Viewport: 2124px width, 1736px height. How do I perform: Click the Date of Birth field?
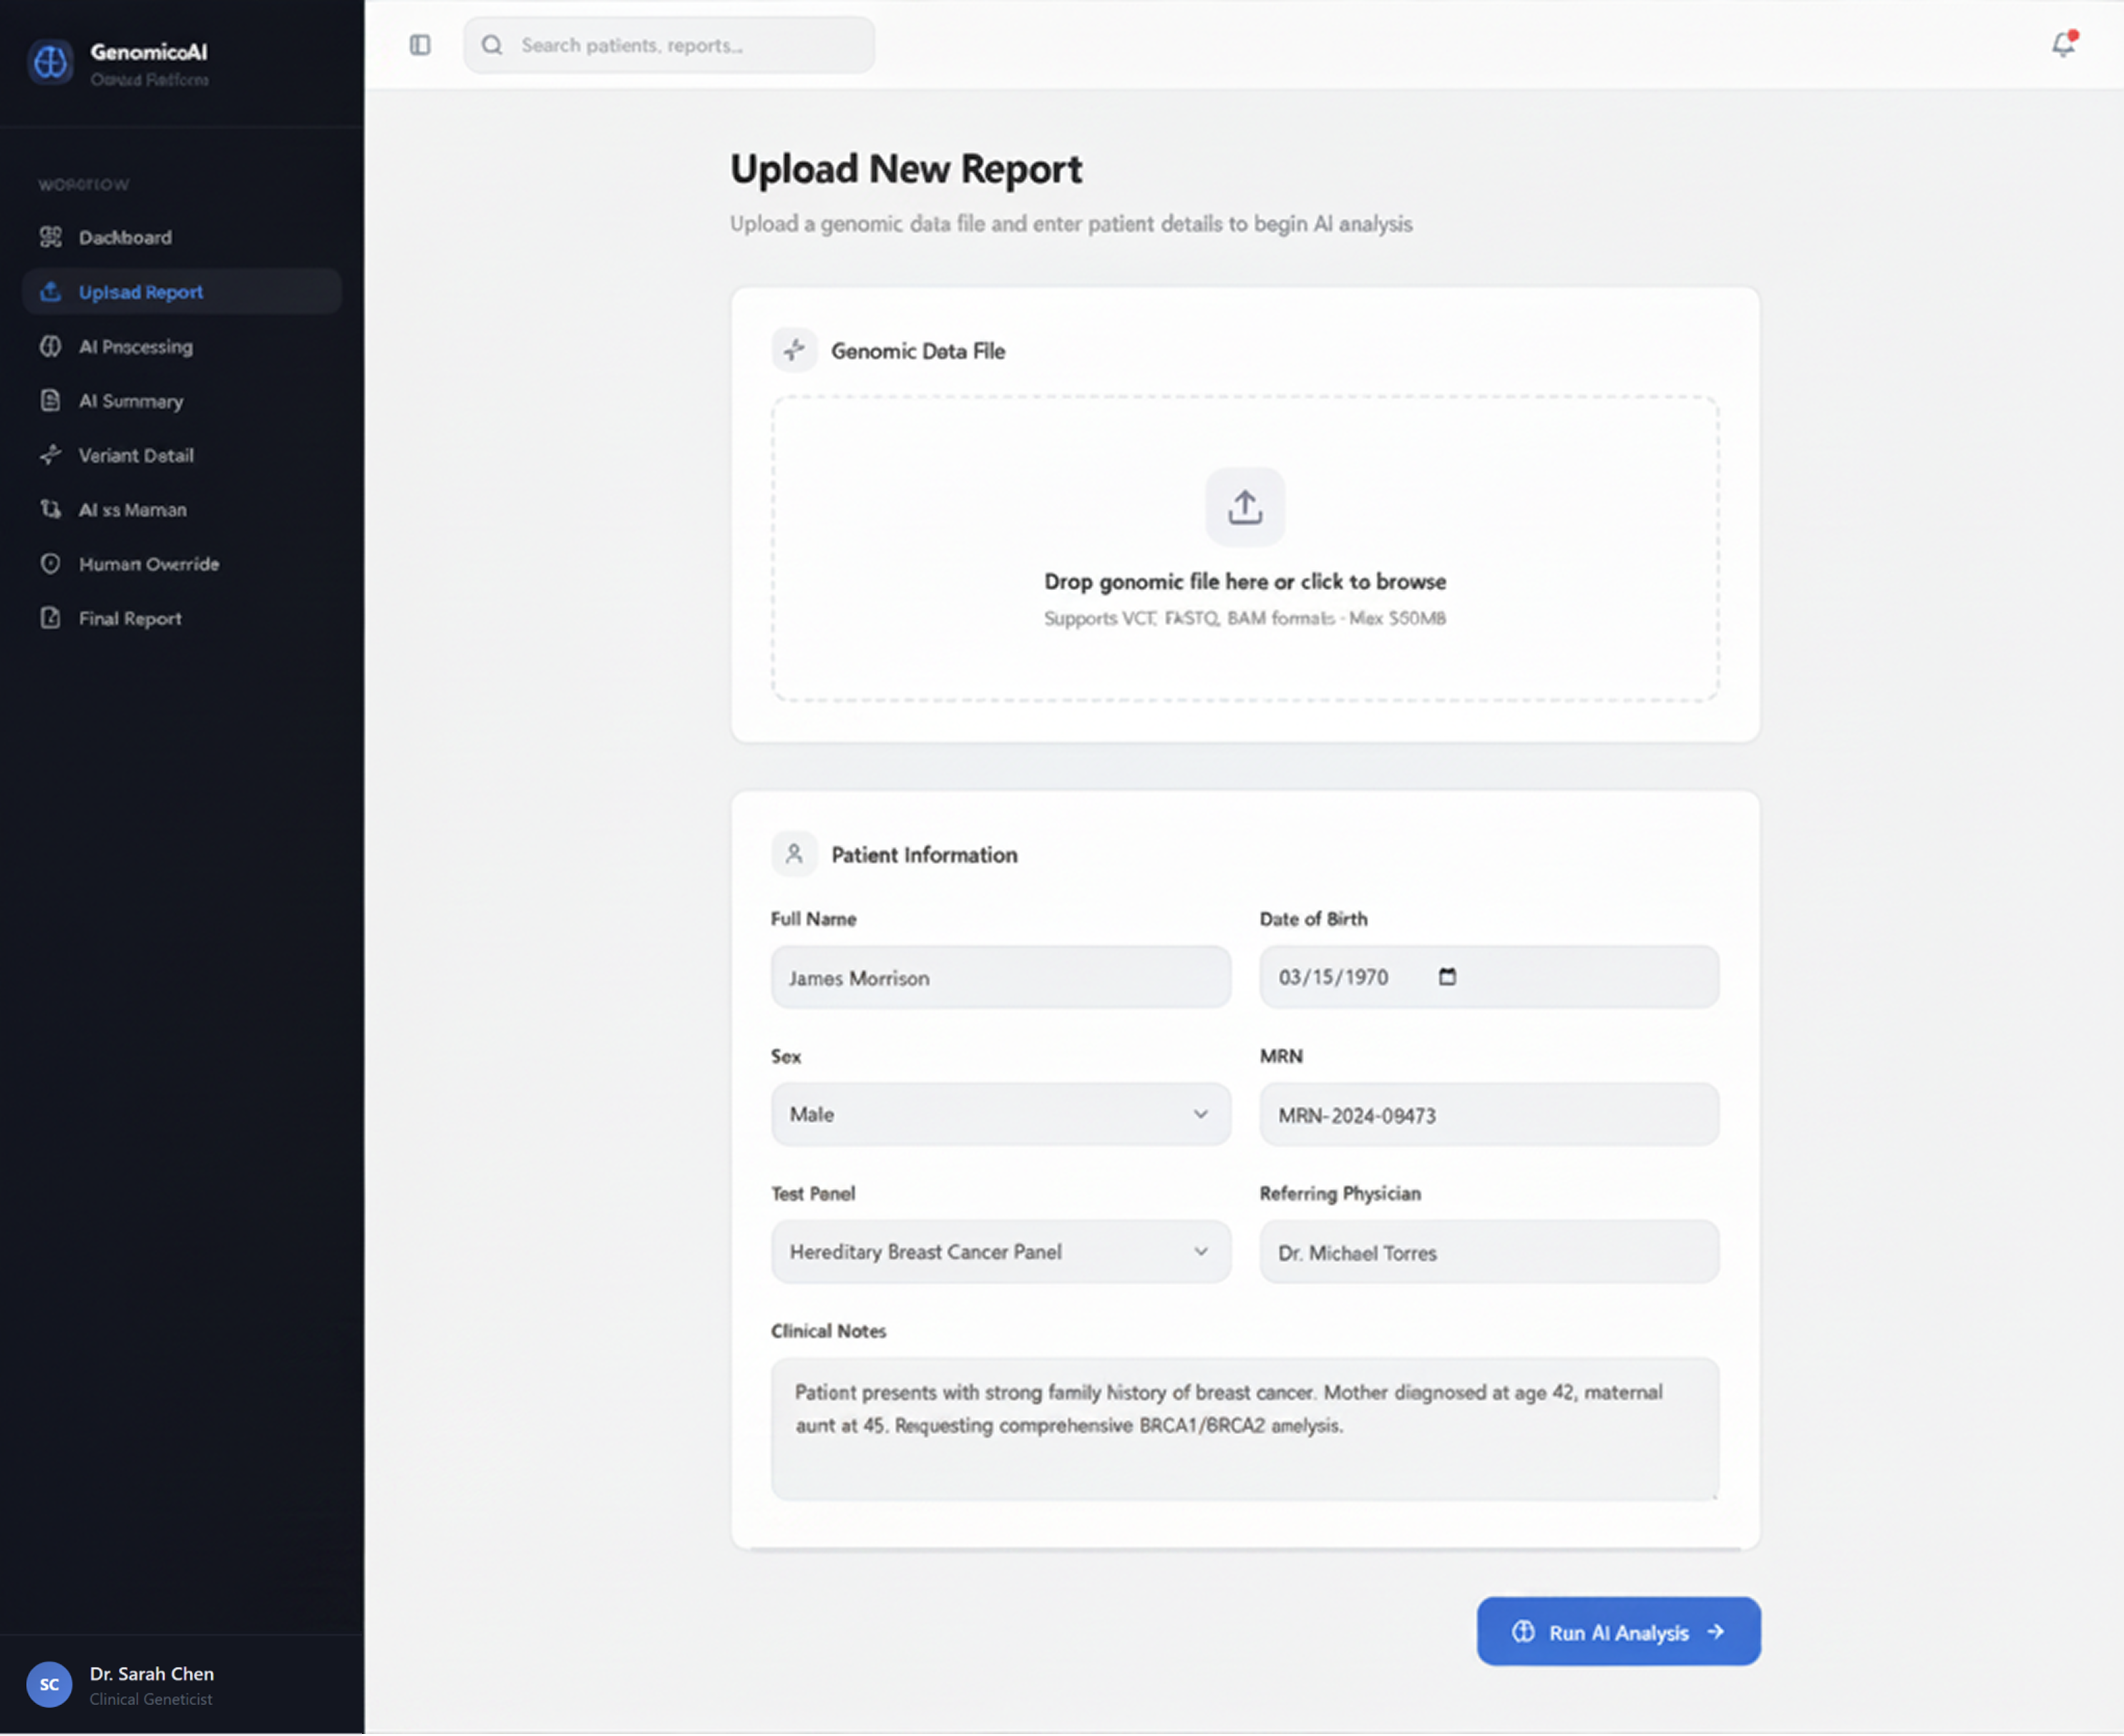pos(1489,977)
